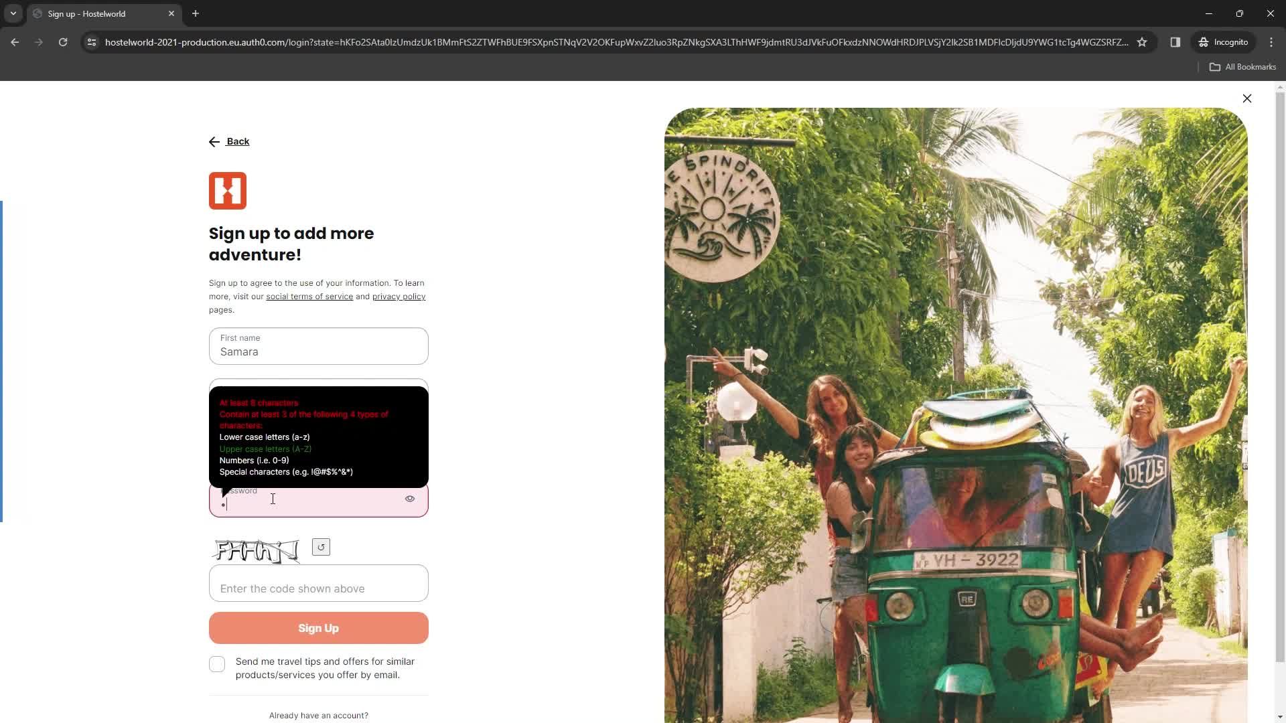Click the CAPTCHA code entry field
Image resolution: width=1286 pixels, height=723 pixels.
pos(319,587)
